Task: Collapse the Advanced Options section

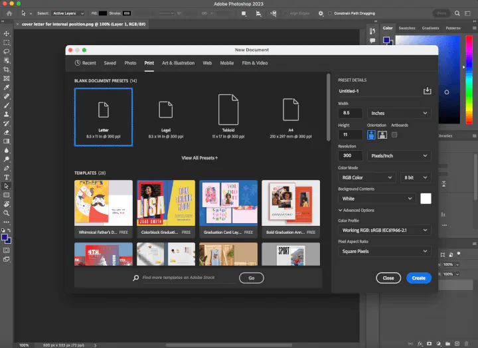Action: [x=356, y=210]
